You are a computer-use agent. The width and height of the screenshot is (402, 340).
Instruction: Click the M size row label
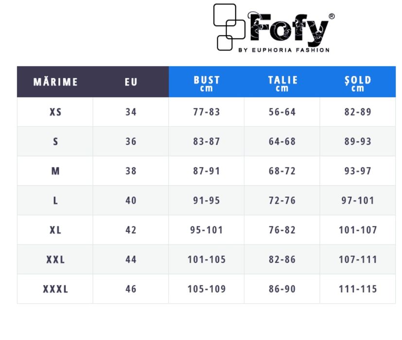pos(55,171)
